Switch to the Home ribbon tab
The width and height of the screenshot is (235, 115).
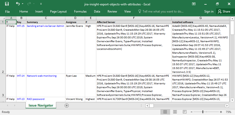pyautogui.click(x=24, y=11)
